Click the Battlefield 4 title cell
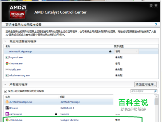Image resolution: width=162 pixels, height=122 pixels. [x=67, y=108]
